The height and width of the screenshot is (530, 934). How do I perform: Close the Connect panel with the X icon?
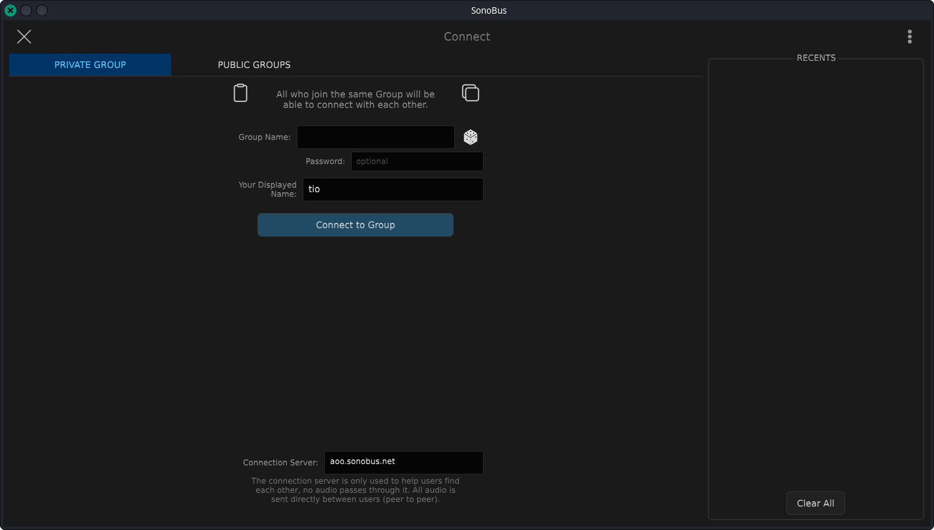click(24, 37)
